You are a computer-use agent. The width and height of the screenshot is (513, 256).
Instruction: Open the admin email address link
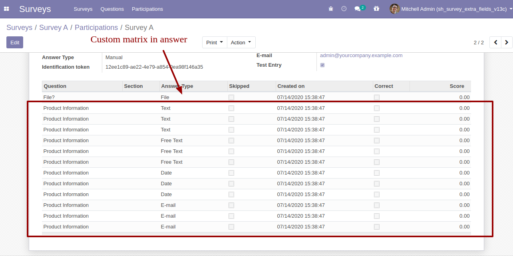coord(361,56)
